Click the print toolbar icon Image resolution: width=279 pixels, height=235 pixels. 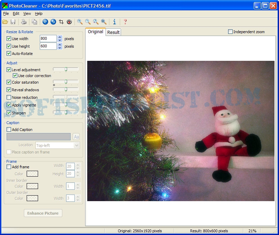24,22
